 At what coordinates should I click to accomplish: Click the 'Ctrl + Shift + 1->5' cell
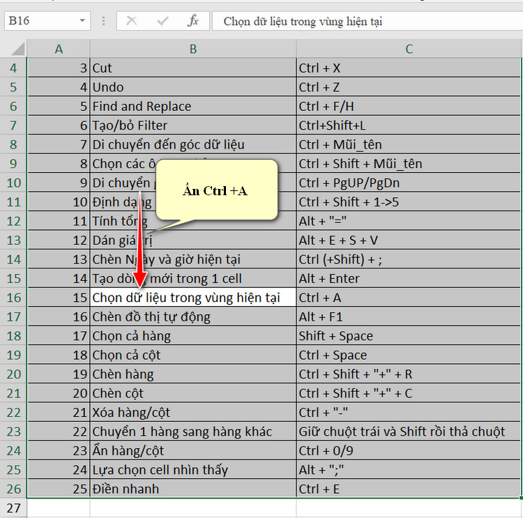[408, 201]
